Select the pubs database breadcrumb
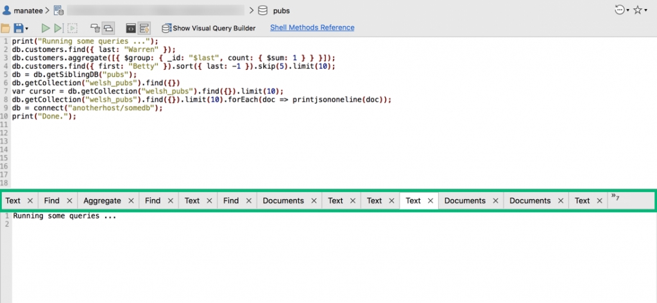Screen dimensions: 657x303 [x=274, y=10]
